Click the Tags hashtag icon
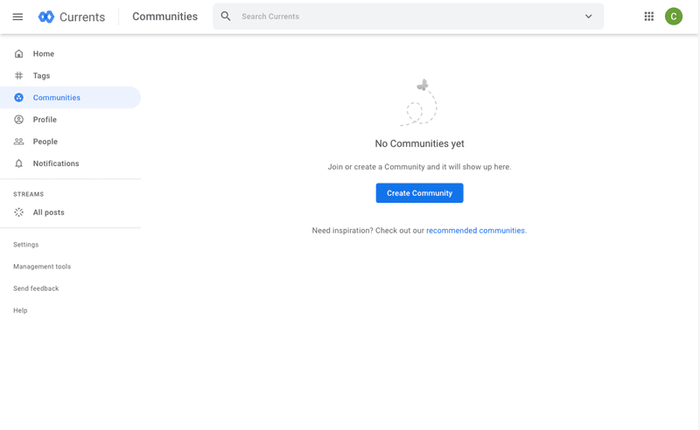 pos(19,76)
